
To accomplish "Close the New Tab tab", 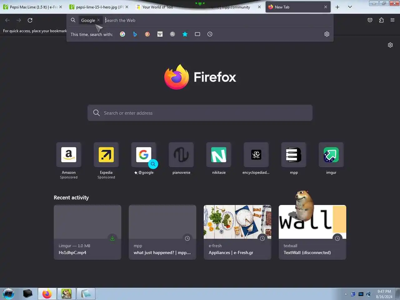I will pos(326,7).
